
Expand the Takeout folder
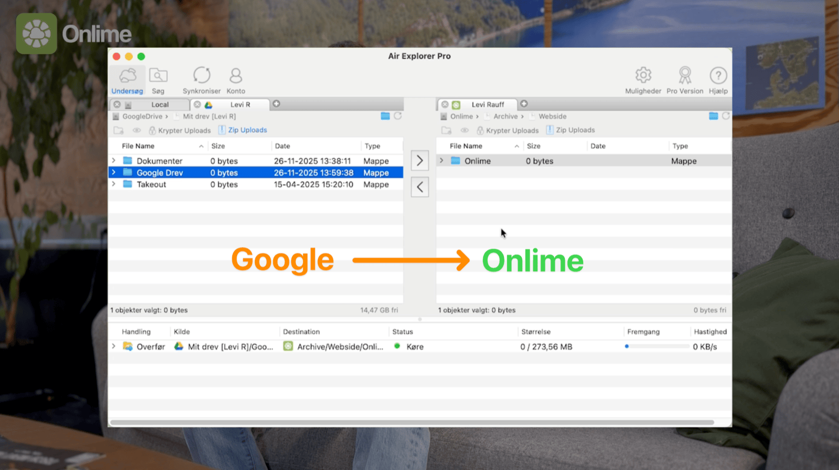pos(113,184)
